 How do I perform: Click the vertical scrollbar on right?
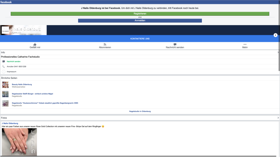tap(279, 36)
